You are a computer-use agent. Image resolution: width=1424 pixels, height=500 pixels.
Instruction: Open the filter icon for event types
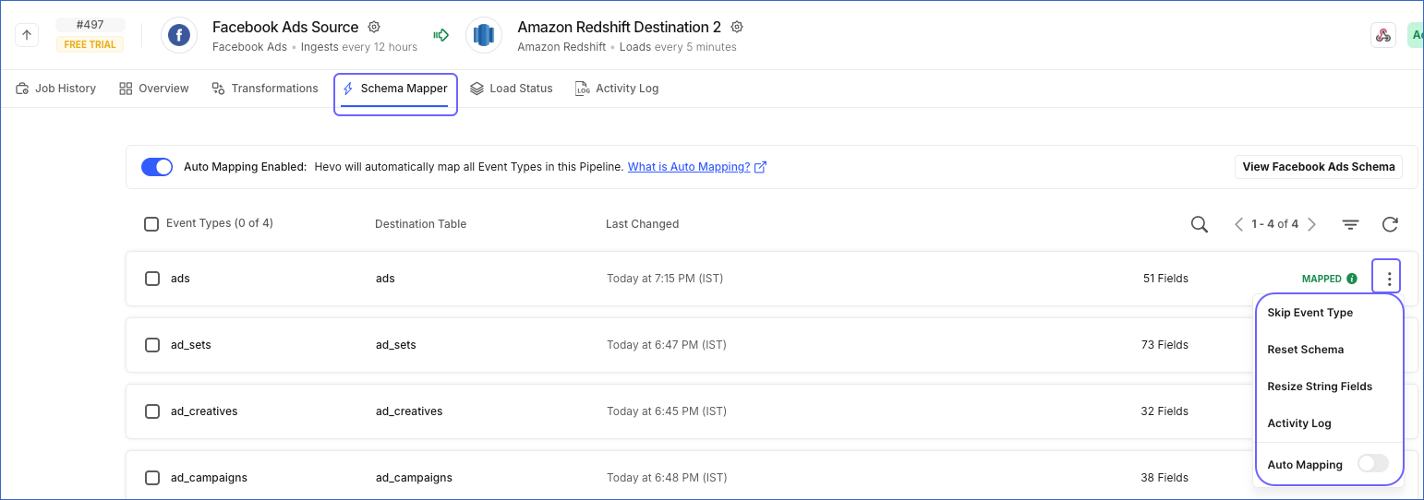point(1350,224)
